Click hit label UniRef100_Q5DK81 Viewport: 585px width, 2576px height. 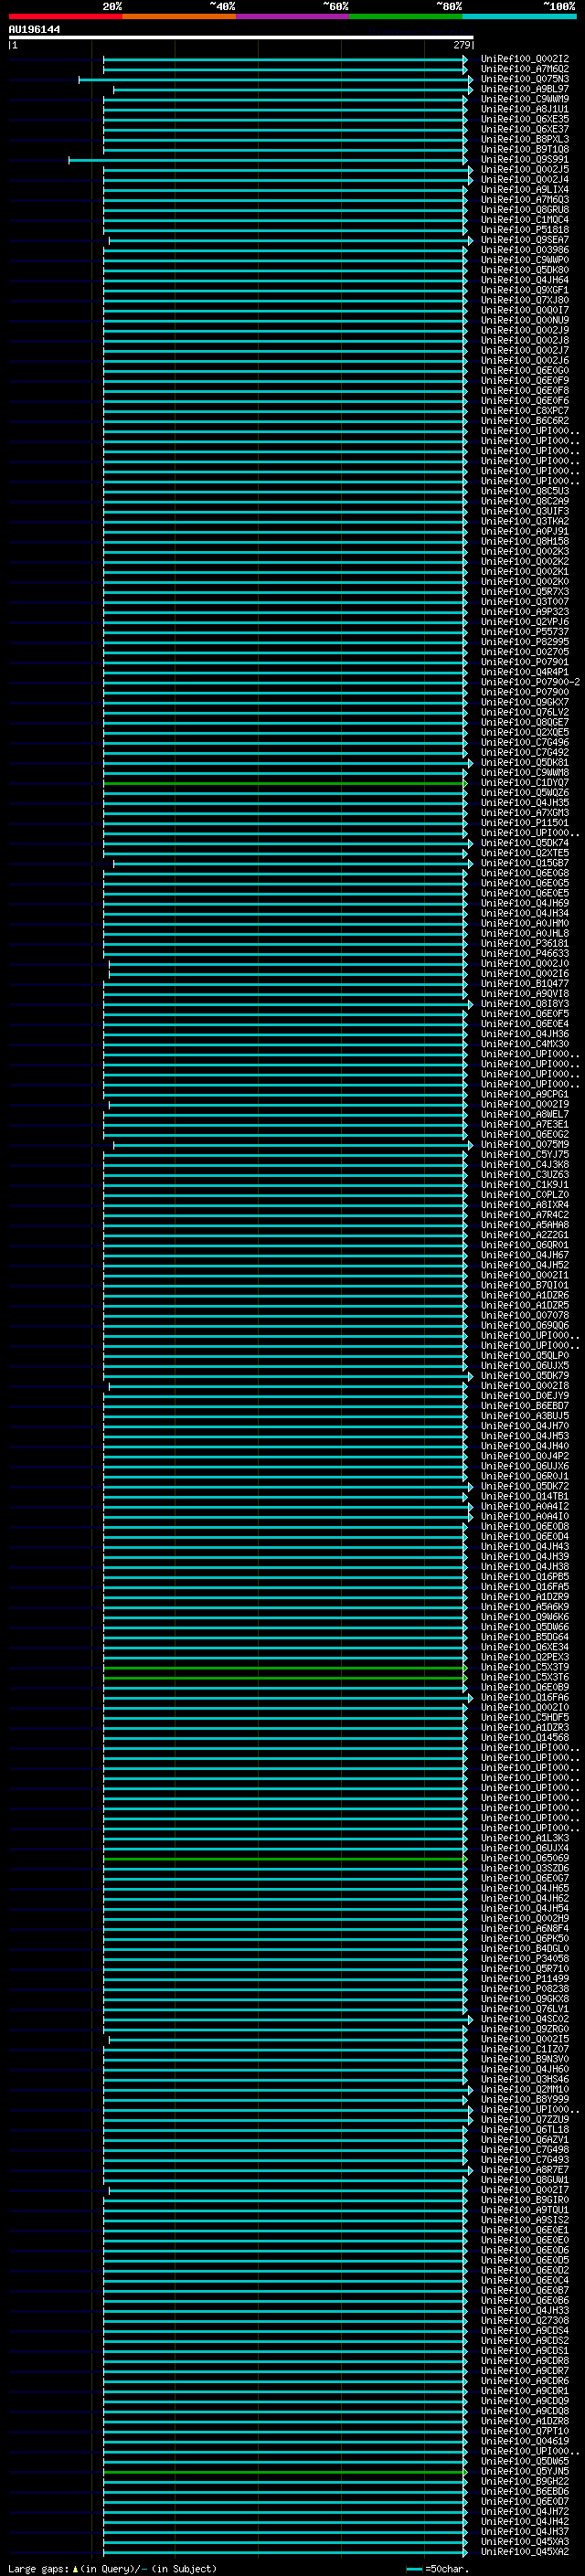coord(524,763)
